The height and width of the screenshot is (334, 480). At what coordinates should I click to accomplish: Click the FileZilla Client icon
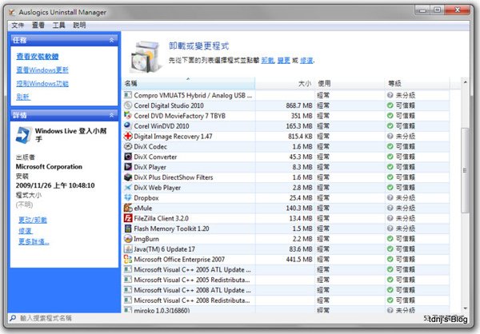(x=128, y=218)
